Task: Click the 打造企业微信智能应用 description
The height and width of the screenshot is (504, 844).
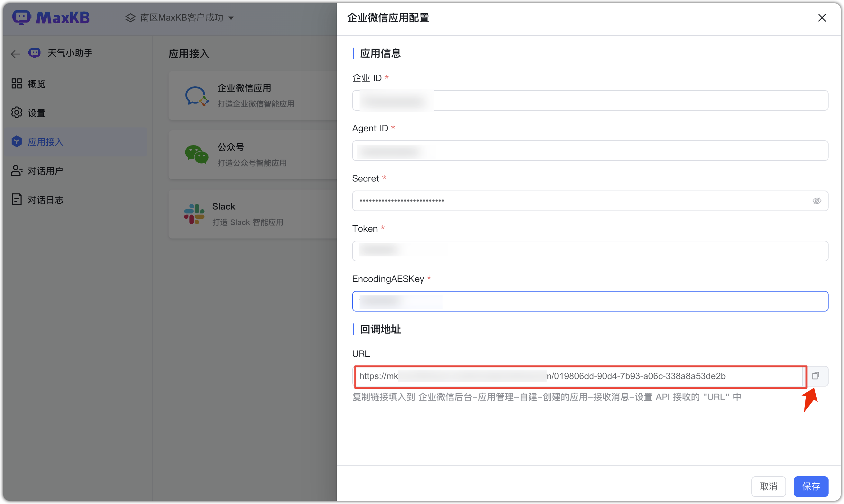Action: (x=256, y=104)
